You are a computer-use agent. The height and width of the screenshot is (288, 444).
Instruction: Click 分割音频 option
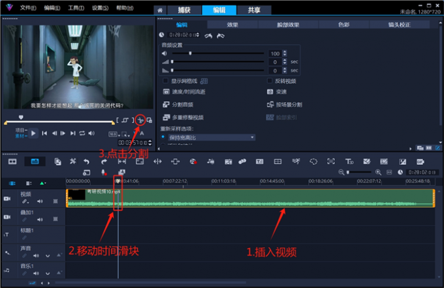point(178,104)
